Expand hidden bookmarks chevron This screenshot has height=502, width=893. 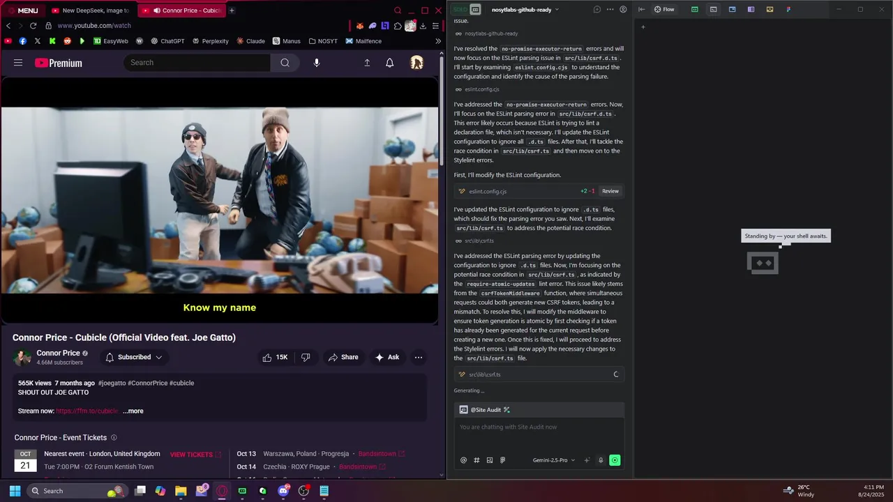click(438, 41)
